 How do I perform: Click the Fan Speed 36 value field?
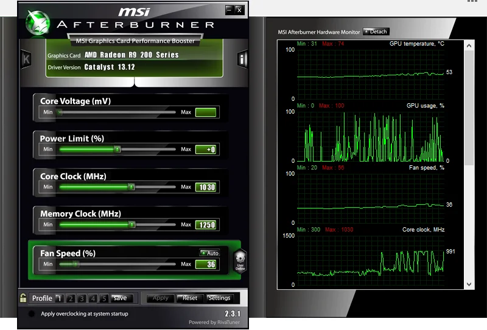point(206,264)
